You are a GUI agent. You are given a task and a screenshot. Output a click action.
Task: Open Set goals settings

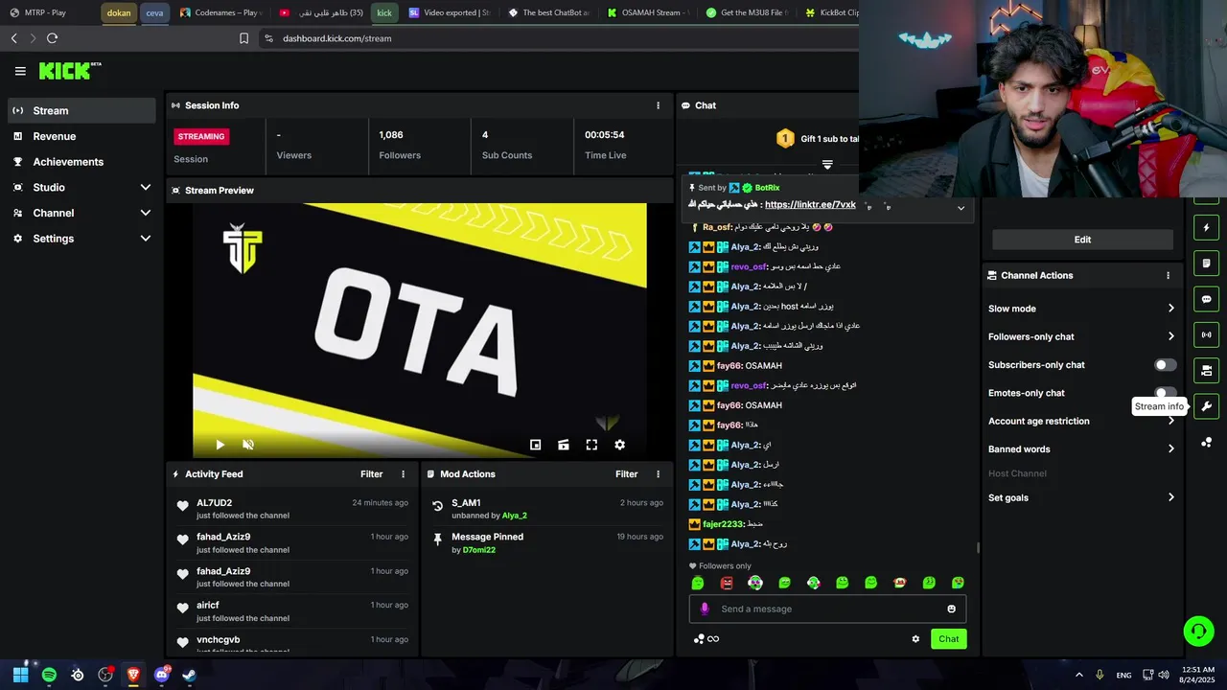click(1081, 497)
